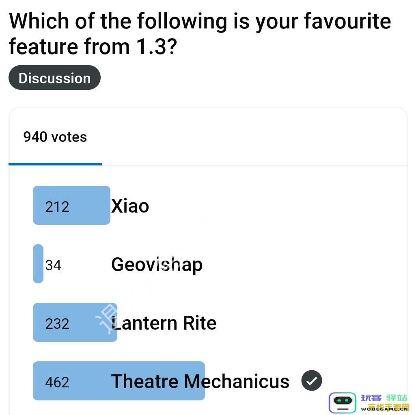The width and height of the screenshot is (412, 415).
Task: Select Theatre Mechanicus poll option text
Action: coord(200,381)
